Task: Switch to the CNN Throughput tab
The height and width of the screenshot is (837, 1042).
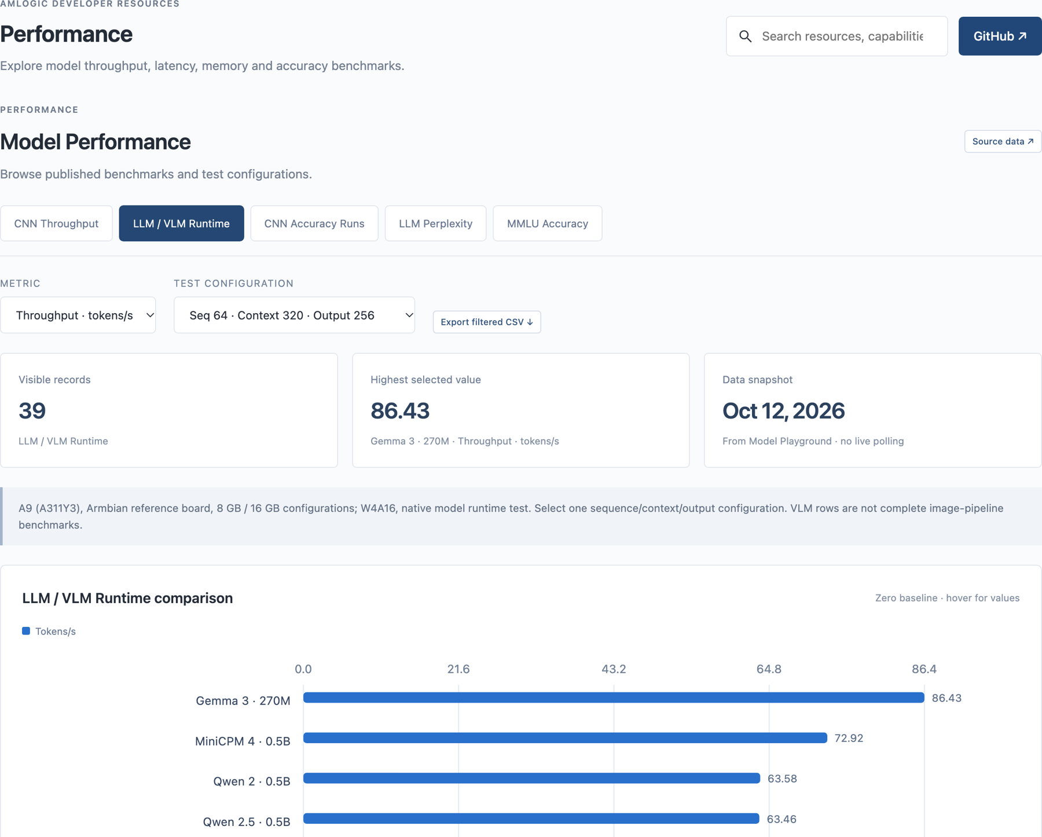Action: pos(56,223)
